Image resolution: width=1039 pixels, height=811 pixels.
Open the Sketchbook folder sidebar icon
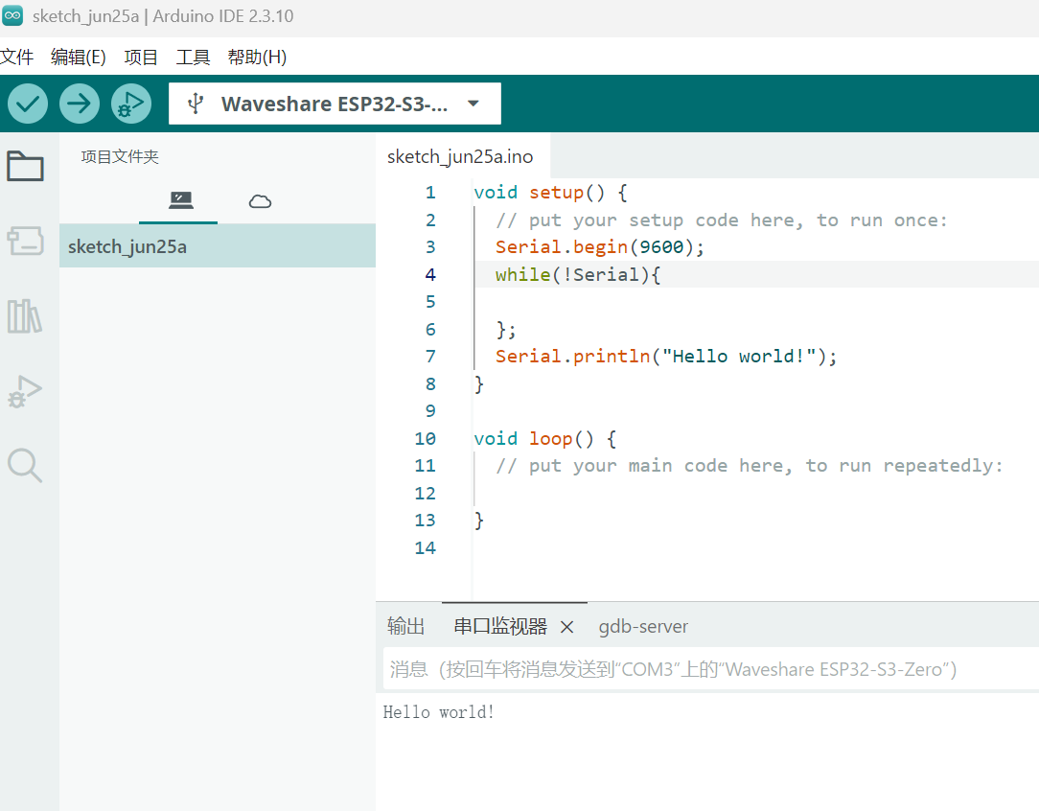[25, 166]
